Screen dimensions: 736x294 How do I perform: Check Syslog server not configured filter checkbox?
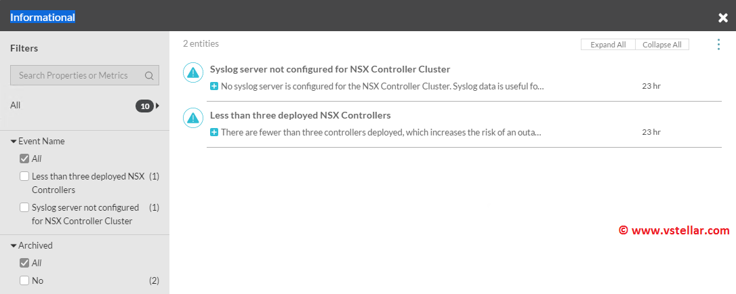[x=24, y=208]
